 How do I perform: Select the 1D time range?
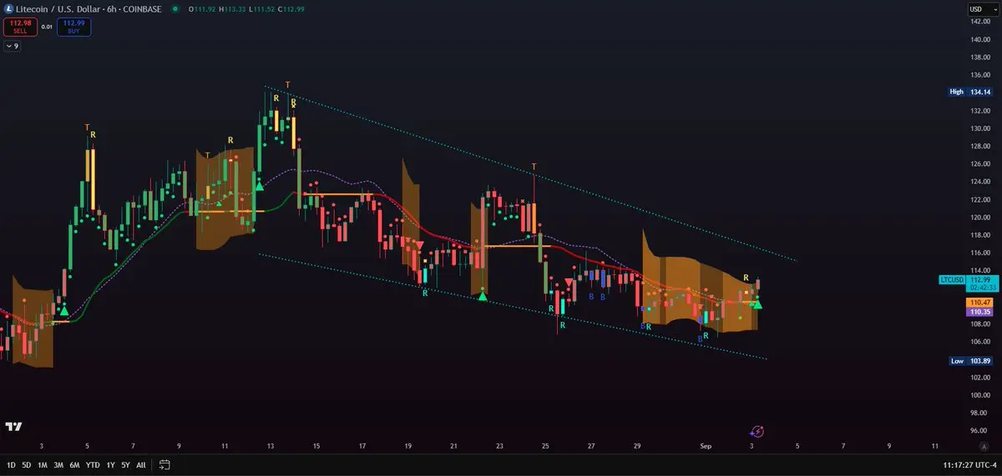click(12, 464)
